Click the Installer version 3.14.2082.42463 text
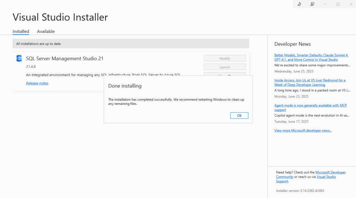Viewport: 356px width, 198px height. (300, 190)
